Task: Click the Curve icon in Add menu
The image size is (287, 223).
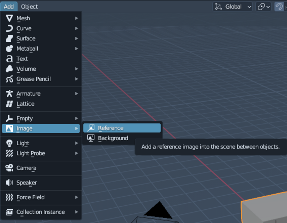Action: pyautogui.click(x=9, y=29)
